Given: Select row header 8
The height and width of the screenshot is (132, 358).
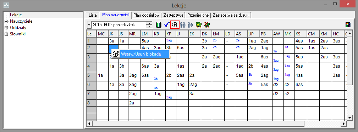Looking at the screenshot, I should (91, 103).
